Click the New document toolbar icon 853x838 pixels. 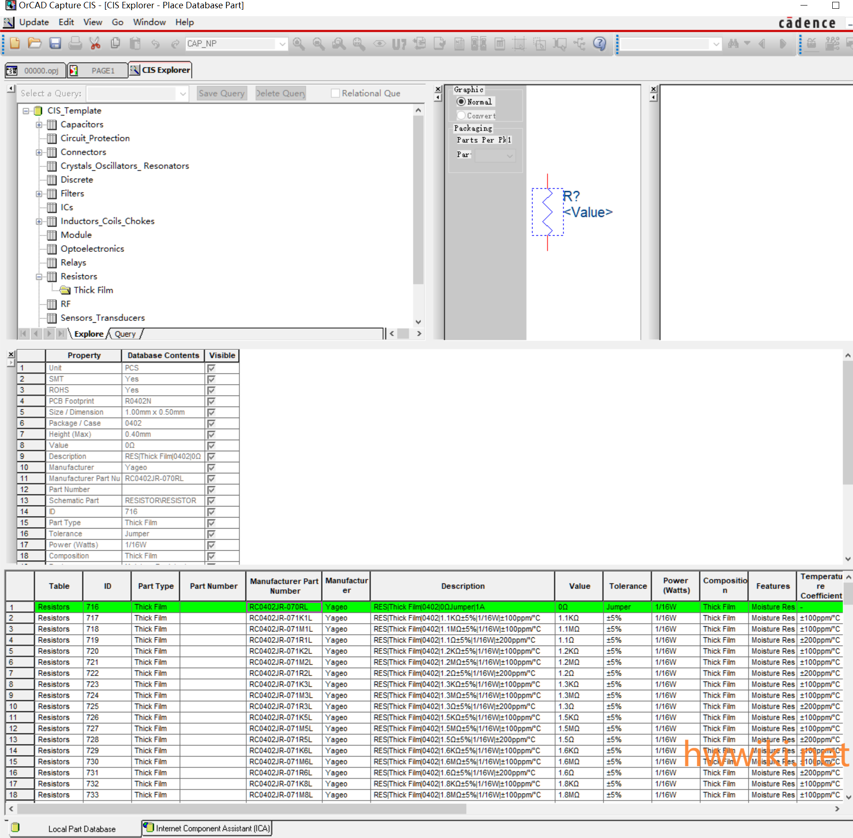pos(15,44)
